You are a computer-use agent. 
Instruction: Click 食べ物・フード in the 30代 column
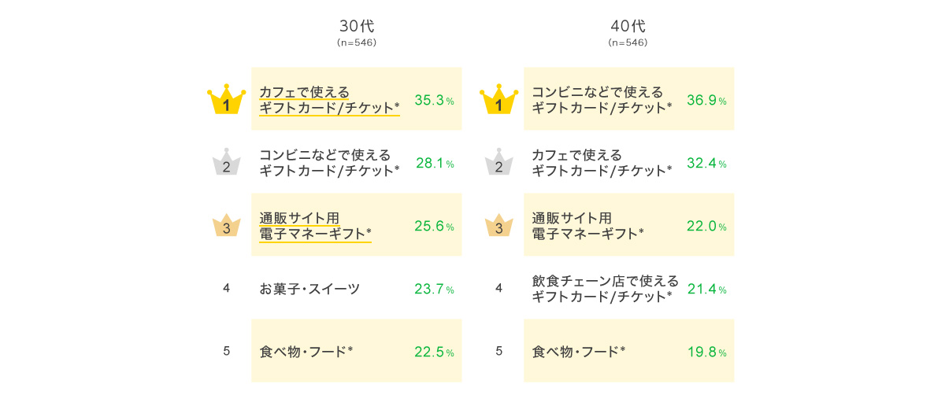306,352
